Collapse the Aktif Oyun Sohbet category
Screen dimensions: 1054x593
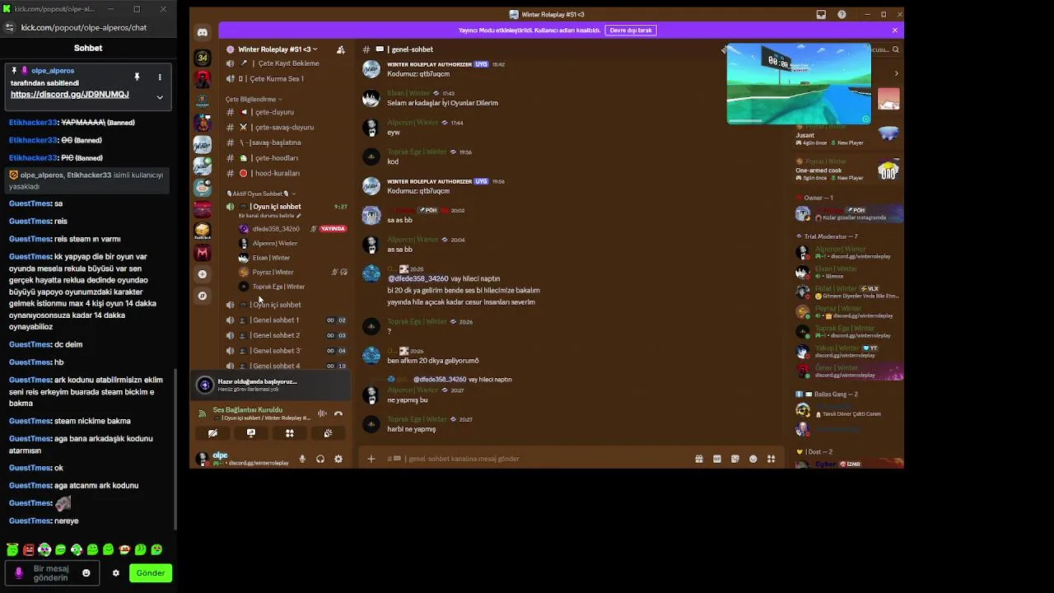261,194
